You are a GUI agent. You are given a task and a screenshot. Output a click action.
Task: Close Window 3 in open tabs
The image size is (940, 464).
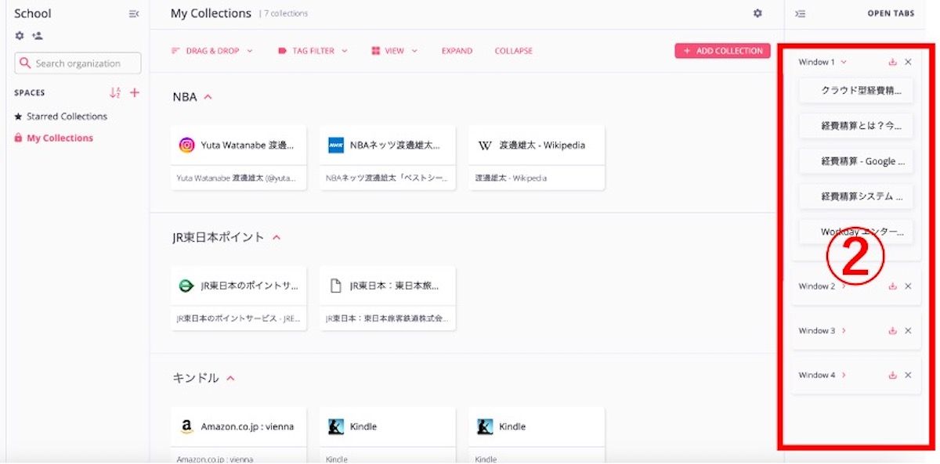point(908,331)
